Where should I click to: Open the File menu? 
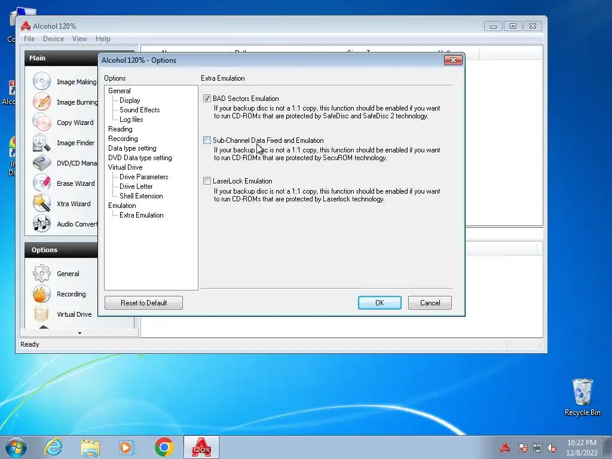(x=29, y=39)
